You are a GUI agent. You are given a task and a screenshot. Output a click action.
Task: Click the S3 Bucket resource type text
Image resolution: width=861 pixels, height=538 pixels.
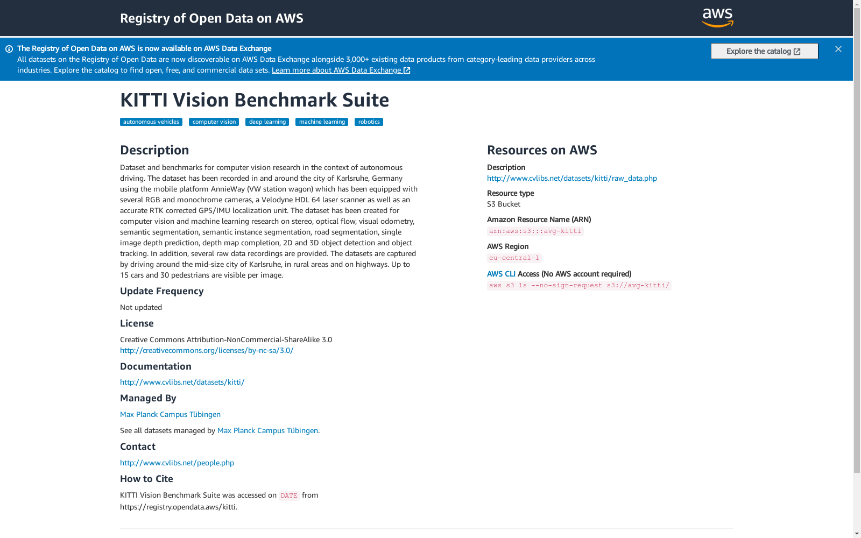click(504, 204)
